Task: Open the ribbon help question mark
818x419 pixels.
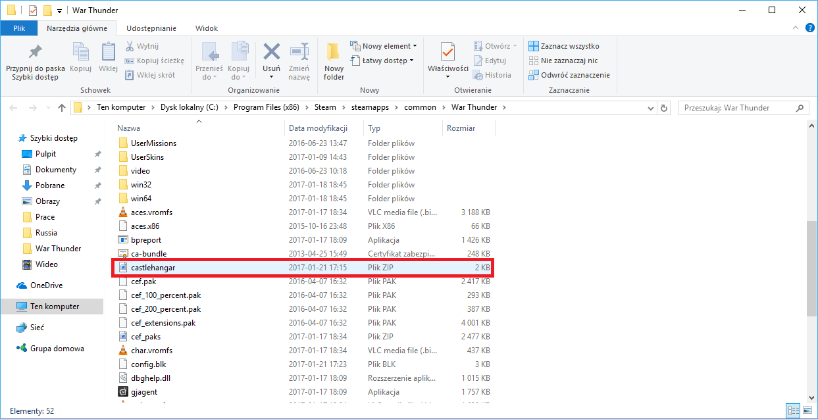Action: [809, 28]
